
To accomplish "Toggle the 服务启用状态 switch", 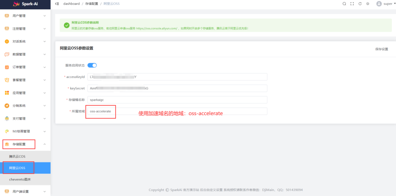I will tap(92, 65).
